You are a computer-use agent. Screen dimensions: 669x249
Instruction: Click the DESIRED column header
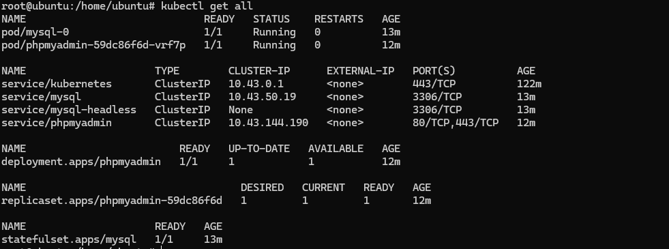(262, 188)
